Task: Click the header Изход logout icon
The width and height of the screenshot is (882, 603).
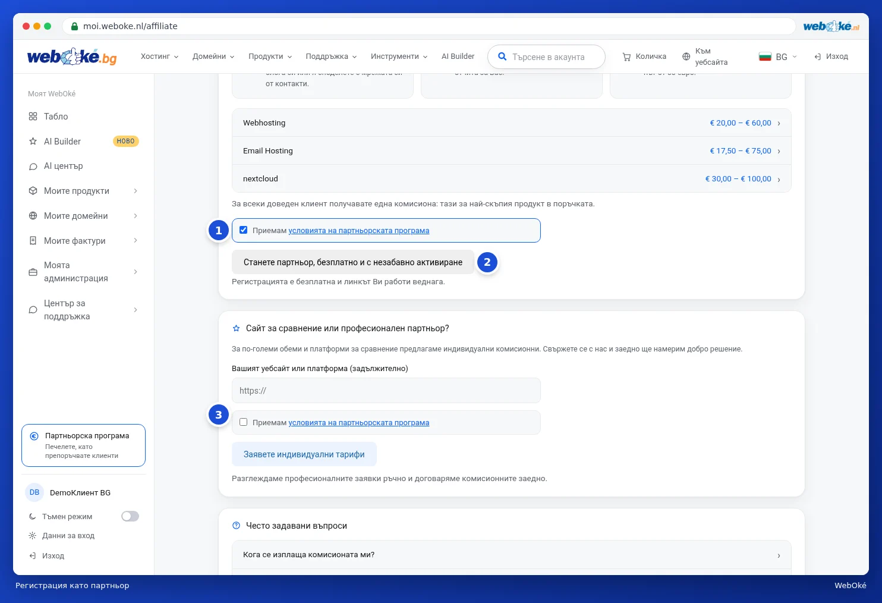Action: pos(818,56)
